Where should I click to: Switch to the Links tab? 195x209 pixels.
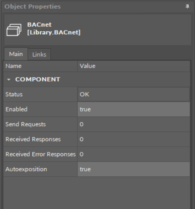click(39, 55)
